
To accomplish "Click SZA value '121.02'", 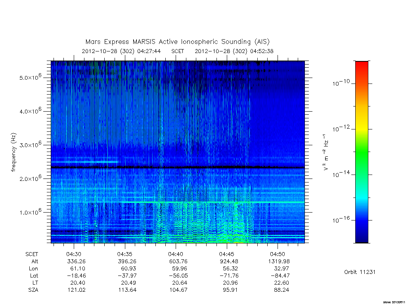I will (77, 290).
